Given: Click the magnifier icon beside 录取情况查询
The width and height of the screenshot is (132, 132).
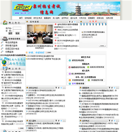Looking at the screenshot, I should tap(2, 45).
